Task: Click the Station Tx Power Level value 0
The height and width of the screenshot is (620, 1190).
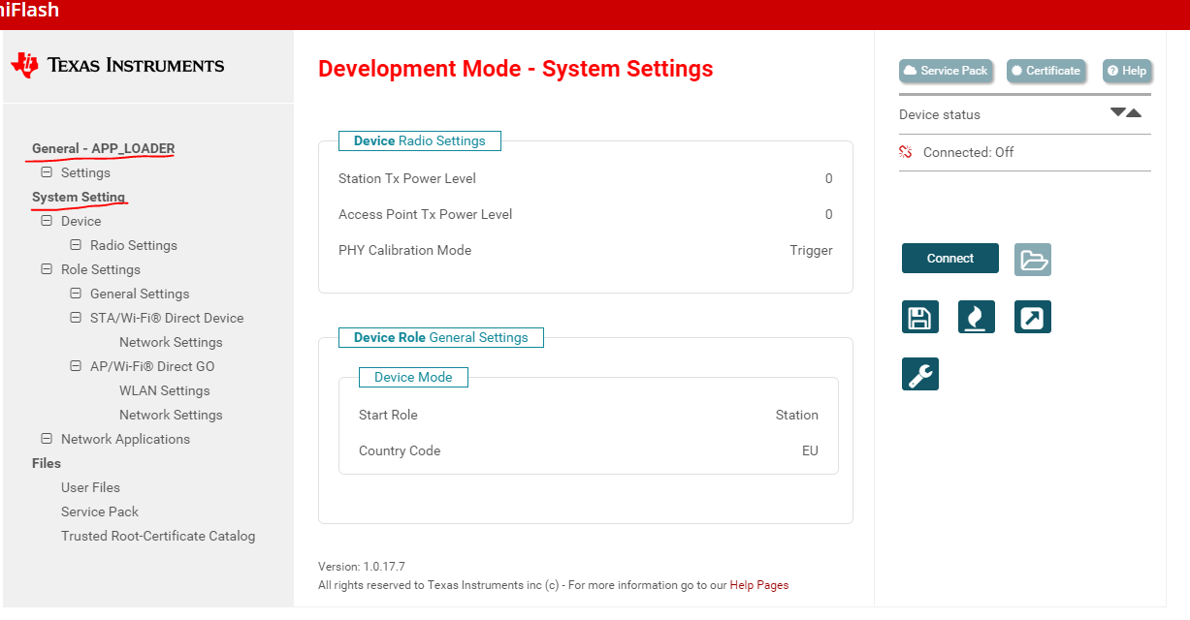Action: [x=829, y=178]
